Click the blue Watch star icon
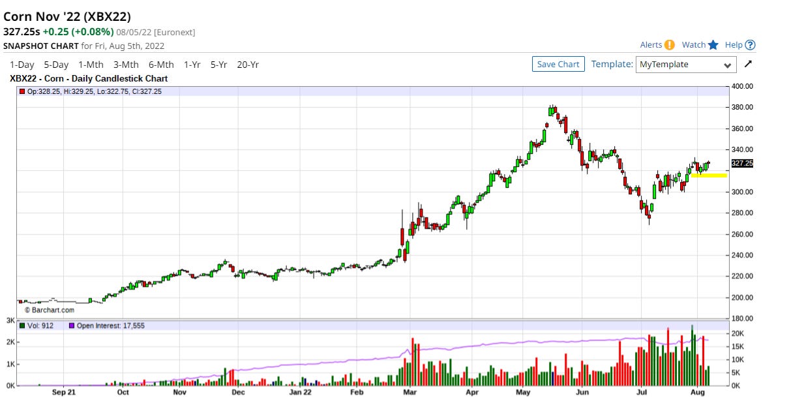The height and width of the screenshot is (411, 789). point(713,45)
